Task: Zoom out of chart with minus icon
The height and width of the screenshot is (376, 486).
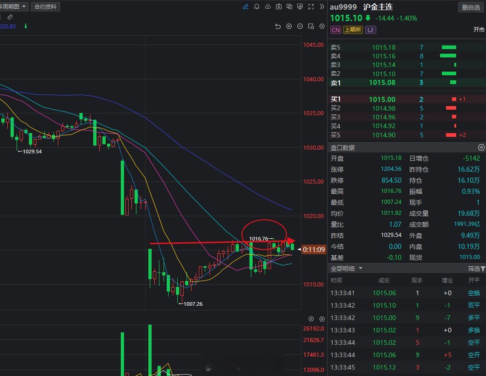Action: [300, 26]
